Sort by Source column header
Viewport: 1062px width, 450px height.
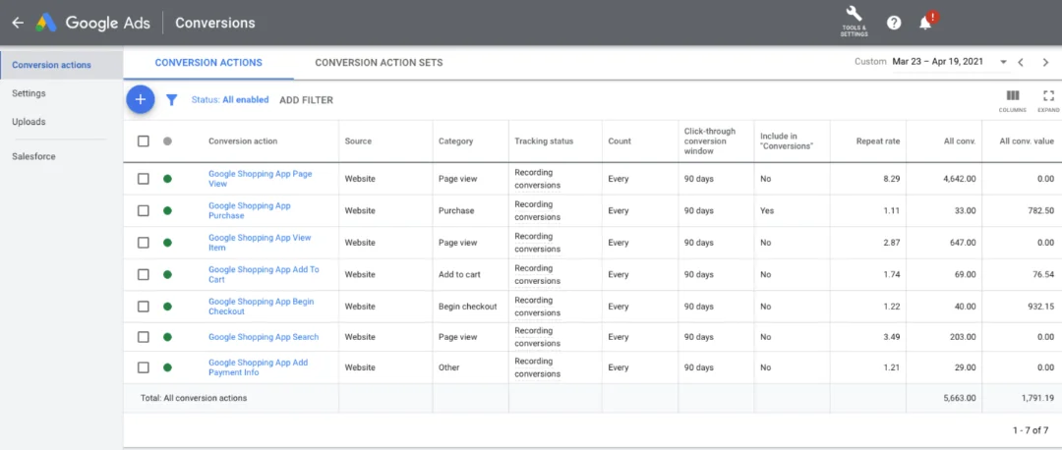(358, 141)
